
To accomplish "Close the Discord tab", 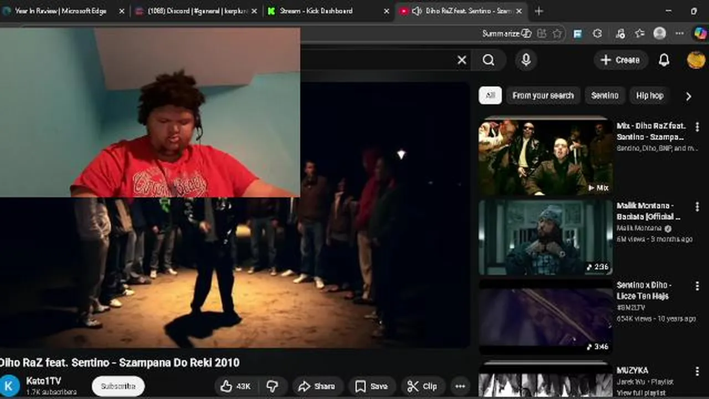I will click(254, 11).
